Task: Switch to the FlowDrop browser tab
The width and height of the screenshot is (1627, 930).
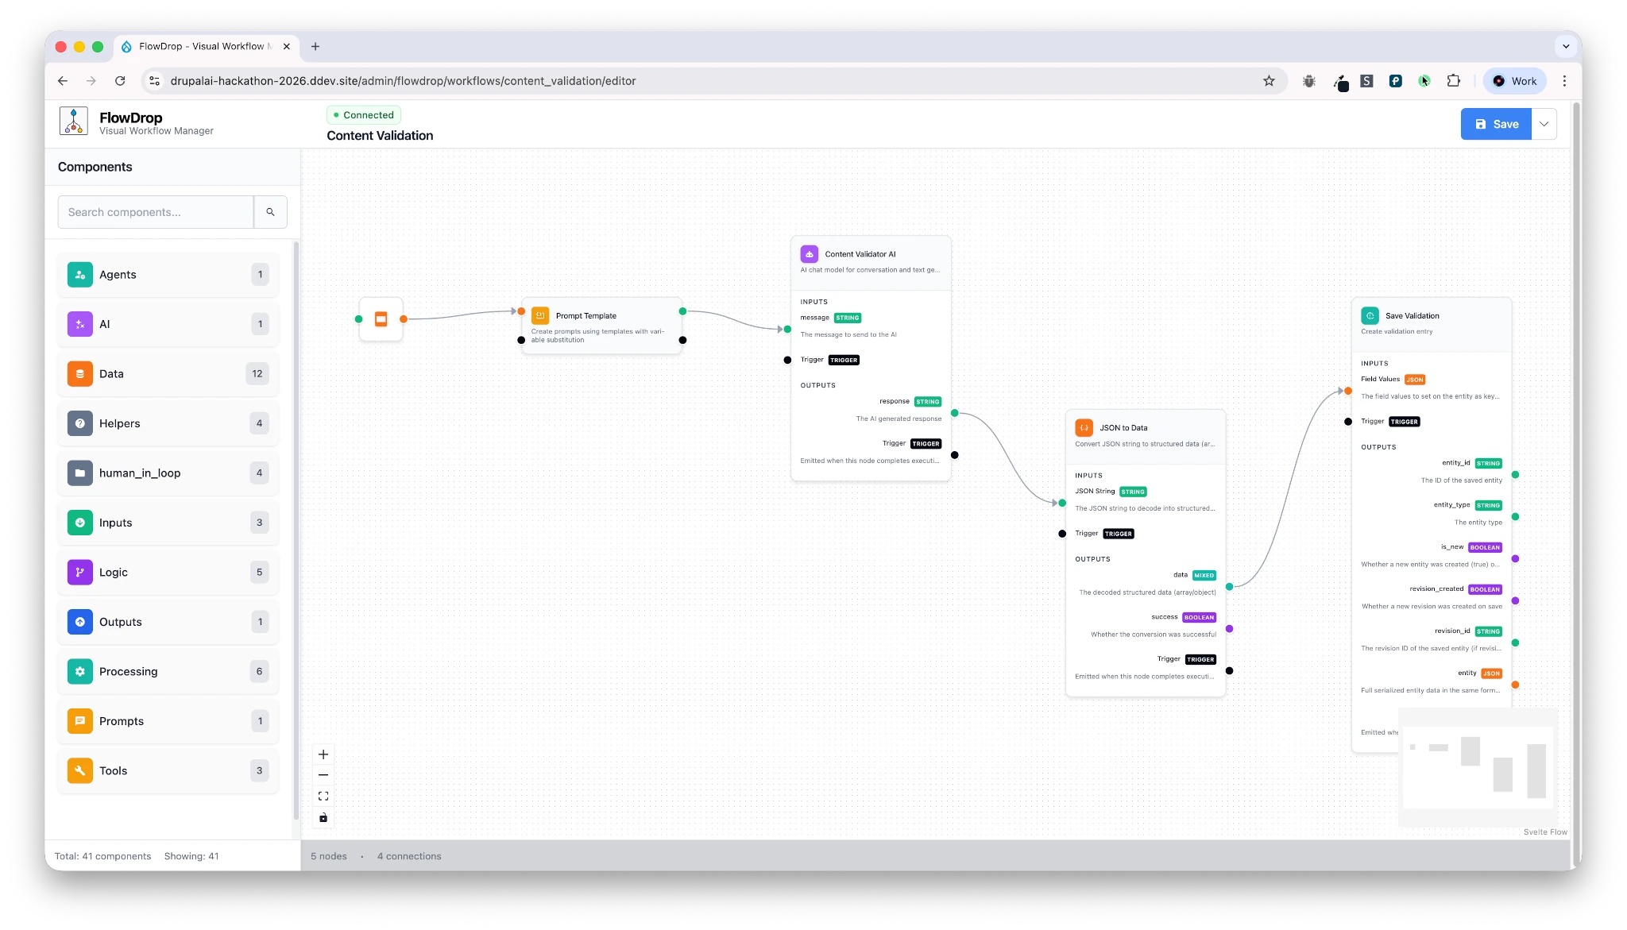Action: (203, 46)
